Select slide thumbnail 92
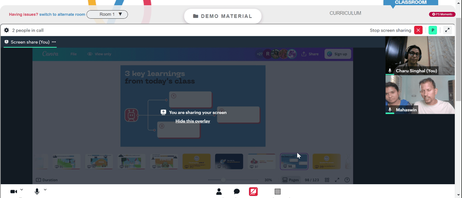This screenshot has width=462, height=198. pyautogui.click(x=99, y=161)
